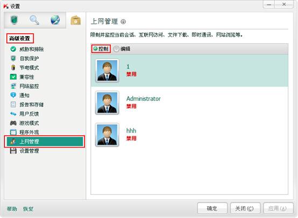Click the info icon beside 上网管理 title

pyautogui.click(x=123, y=22)
